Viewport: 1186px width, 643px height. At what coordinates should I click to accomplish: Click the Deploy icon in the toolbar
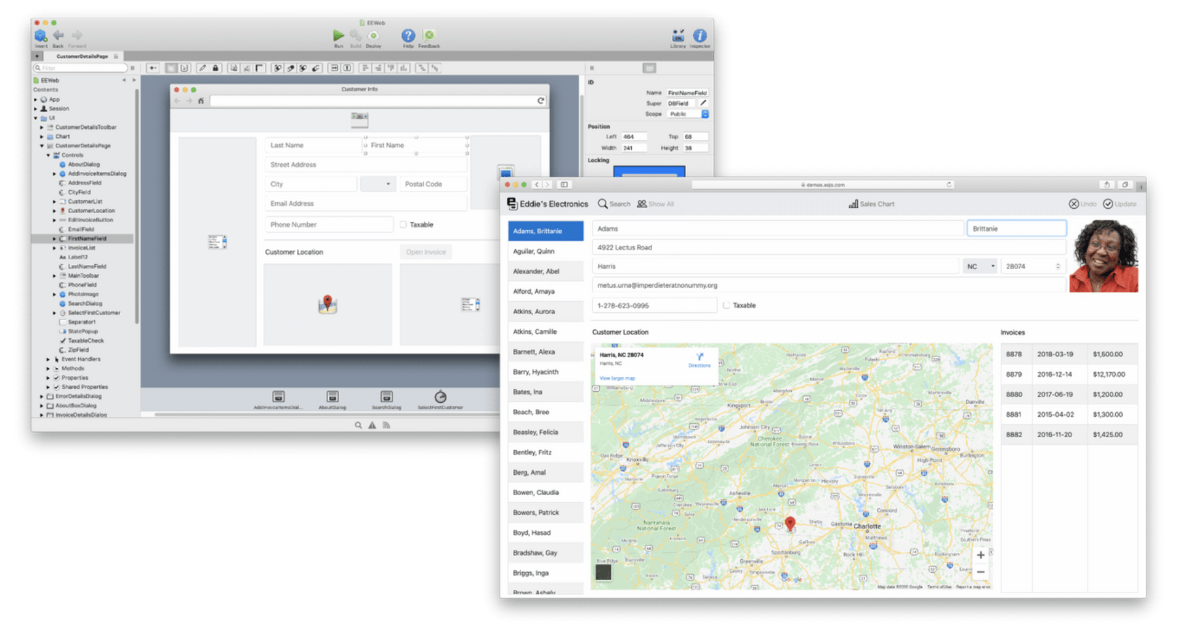(x=373, y=35)
